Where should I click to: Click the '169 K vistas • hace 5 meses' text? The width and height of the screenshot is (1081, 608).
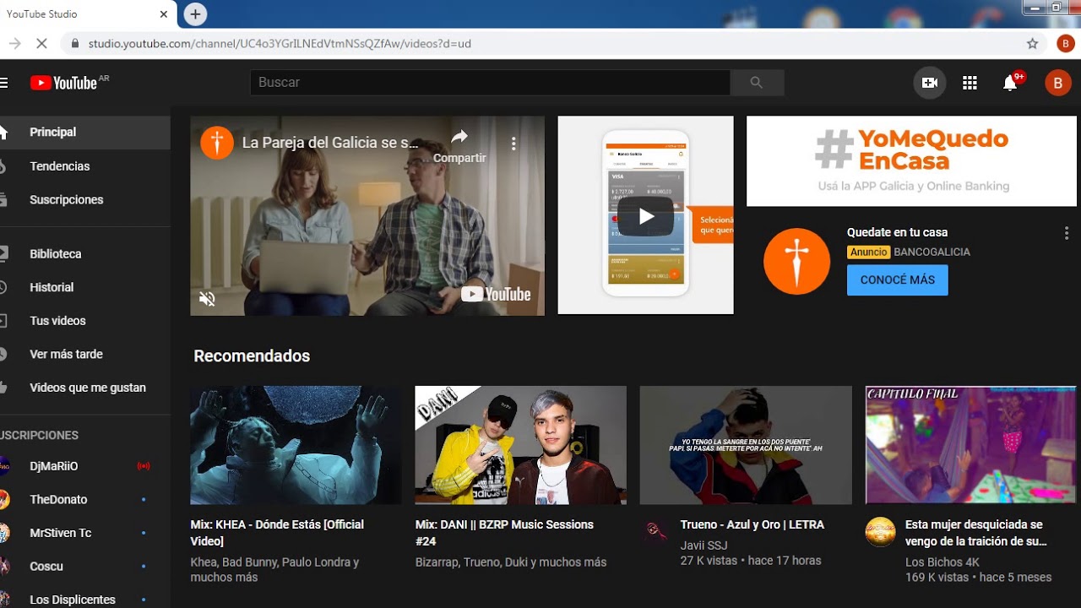(979, 578)
